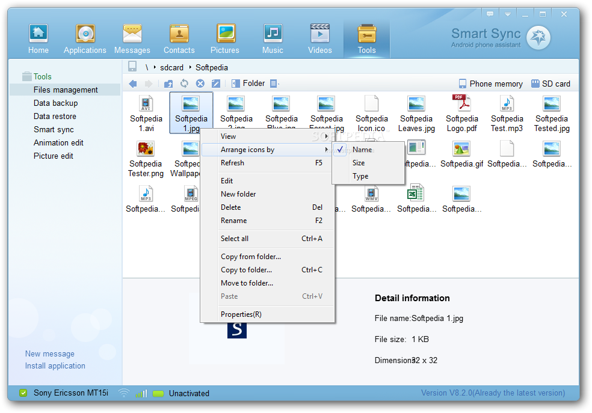This screenshot has height=413, width=592.
Task: Select Data backup in sidebar
Action: 55,103
